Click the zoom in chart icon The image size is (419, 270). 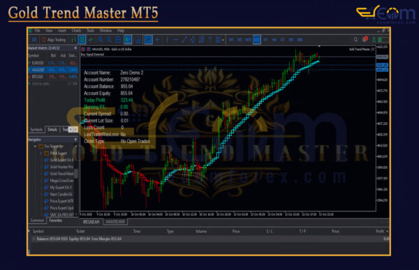click(101, 40)
